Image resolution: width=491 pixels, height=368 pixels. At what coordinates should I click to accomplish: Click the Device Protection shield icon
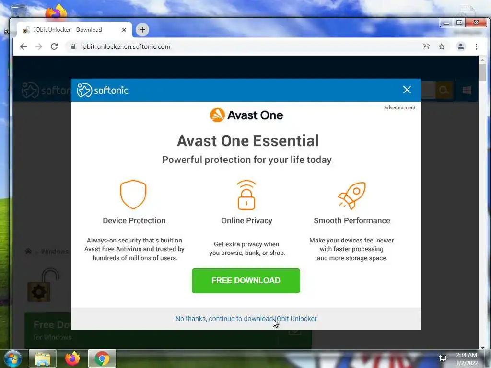tap(133, 195)
